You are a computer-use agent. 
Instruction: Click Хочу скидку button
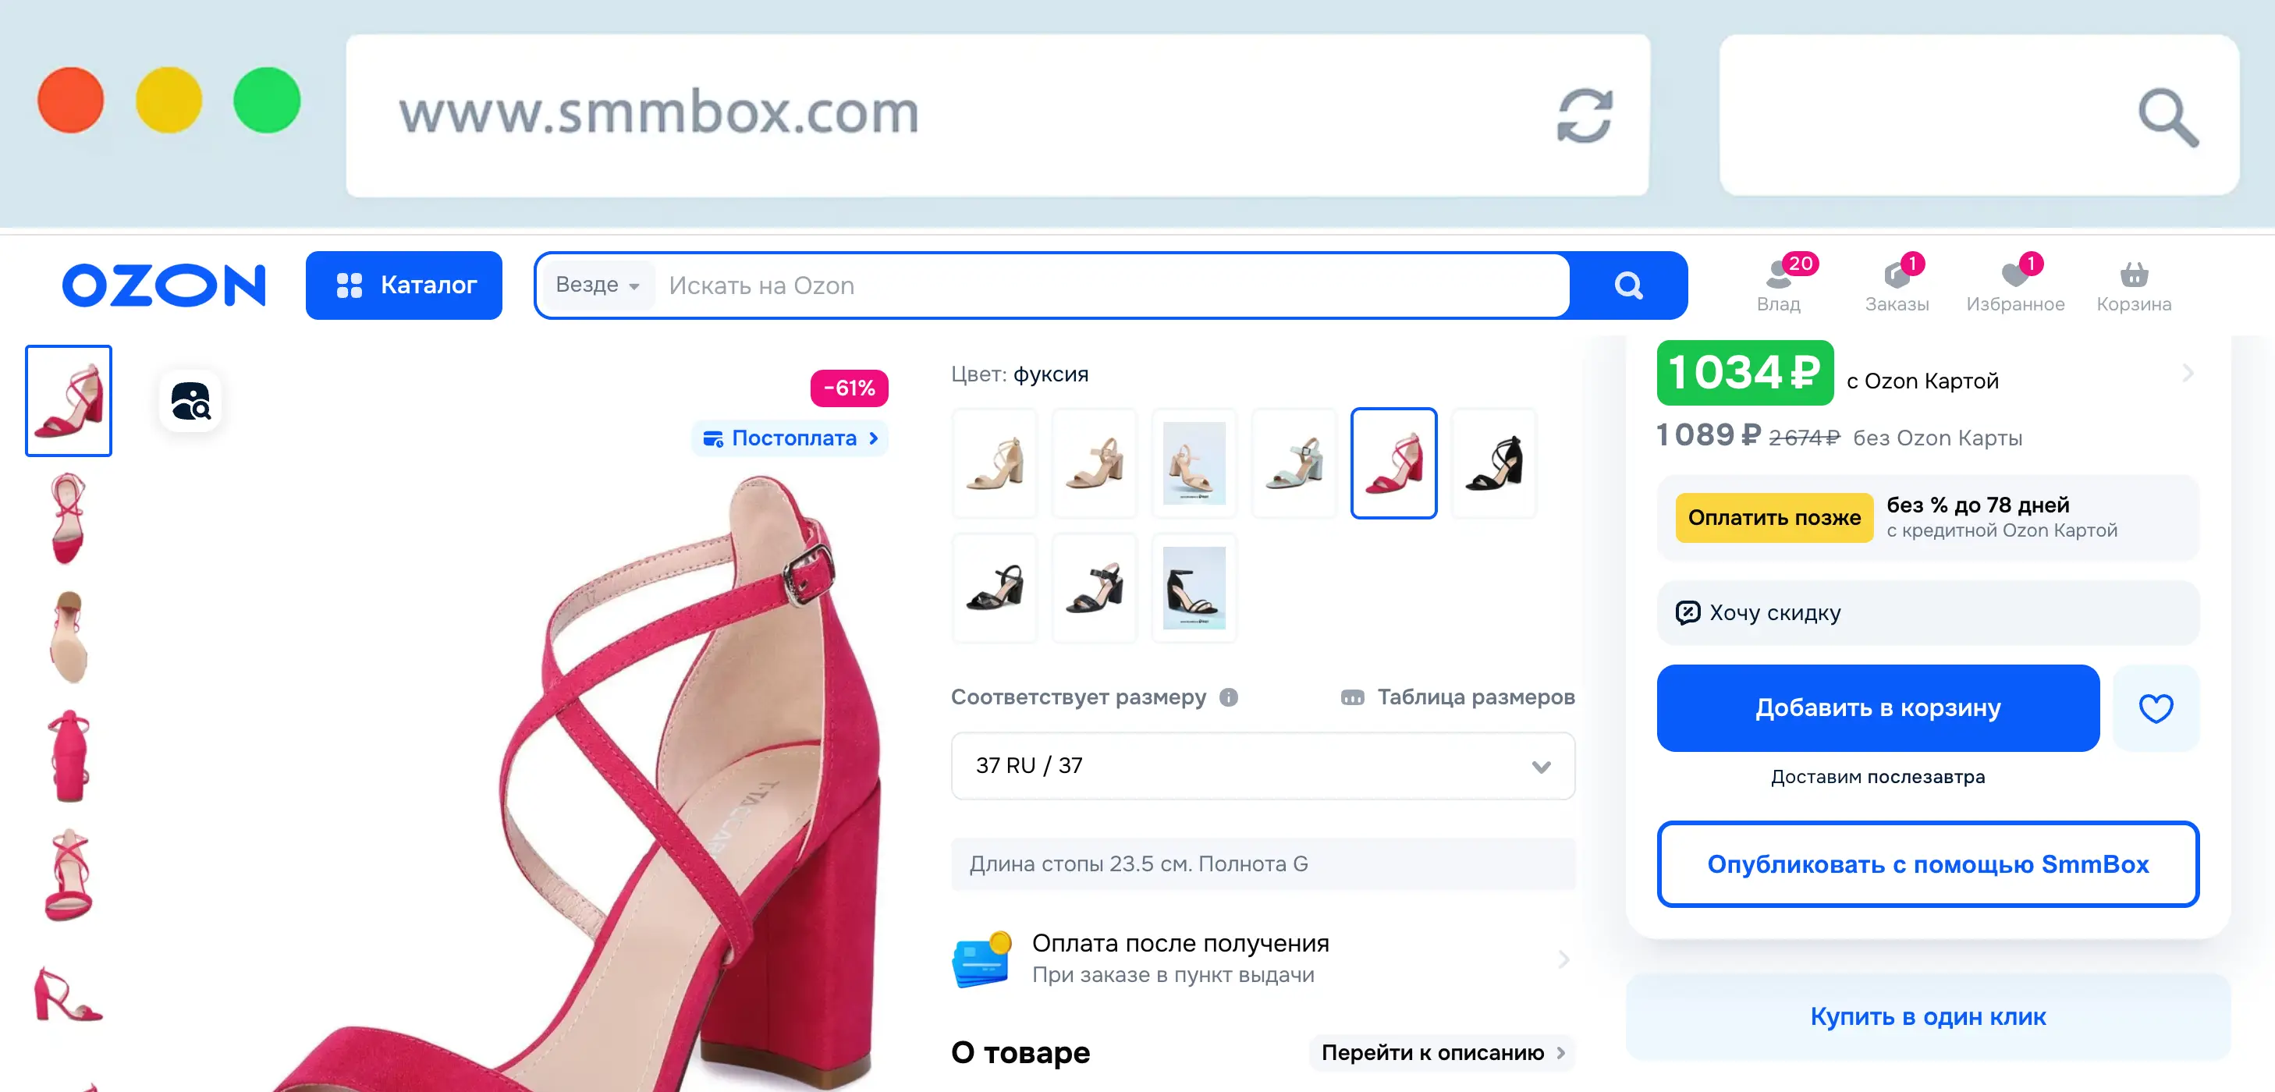(1927, 612)
